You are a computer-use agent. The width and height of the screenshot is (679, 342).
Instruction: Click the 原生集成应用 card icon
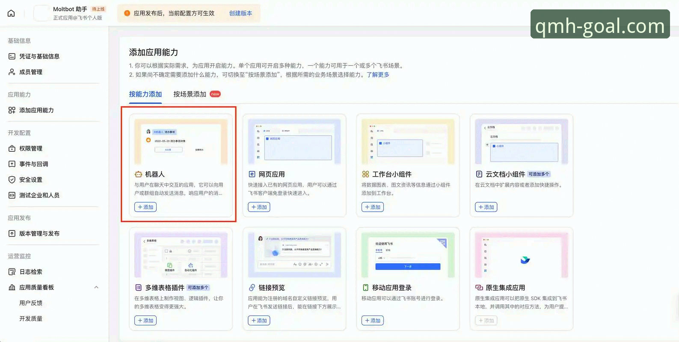[479, 288]
